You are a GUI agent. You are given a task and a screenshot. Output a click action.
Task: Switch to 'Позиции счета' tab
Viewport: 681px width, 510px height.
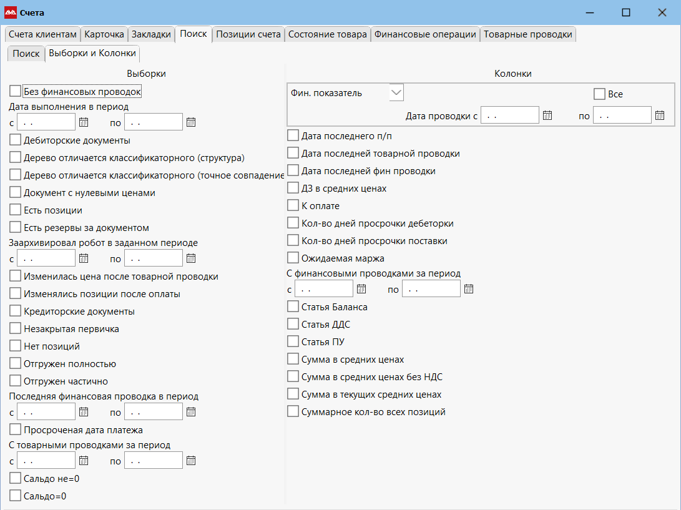pyautogui.click(x=248, y=35)
